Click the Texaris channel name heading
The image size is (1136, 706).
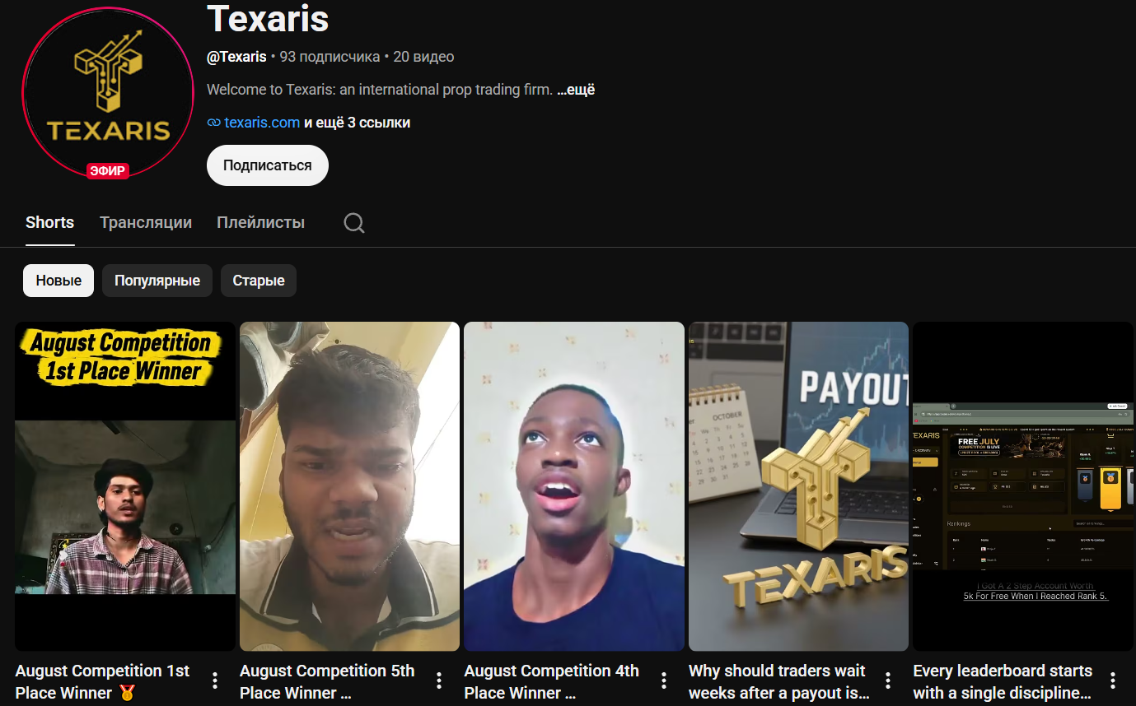268,18
